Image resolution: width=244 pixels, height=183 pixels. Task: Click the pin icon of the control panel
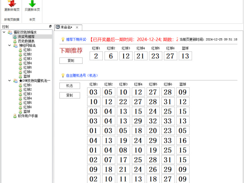[x=50, y=26]
